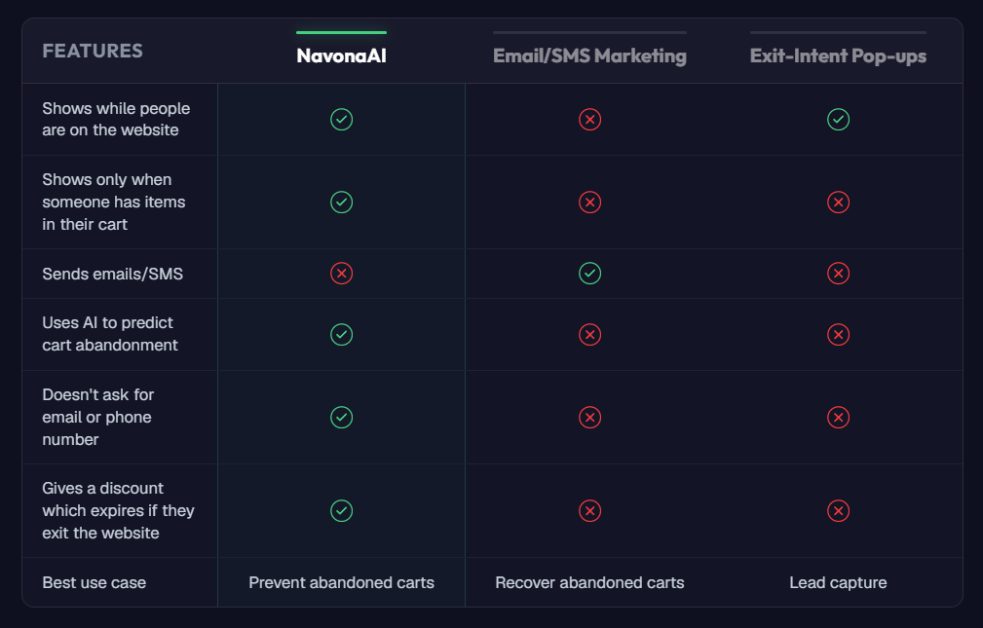Click Exit-Intent cross for expiring discount row
The width and height of the screenshot is (983, 628).
click(x=838, y=510)
